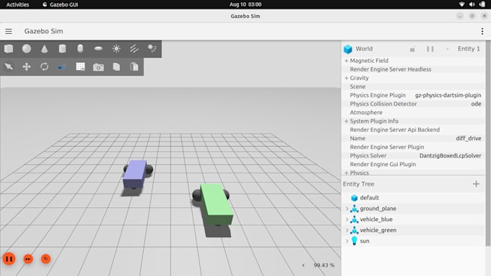Open the hamburger menu
The image size is (491, 276).
[9, 31]
